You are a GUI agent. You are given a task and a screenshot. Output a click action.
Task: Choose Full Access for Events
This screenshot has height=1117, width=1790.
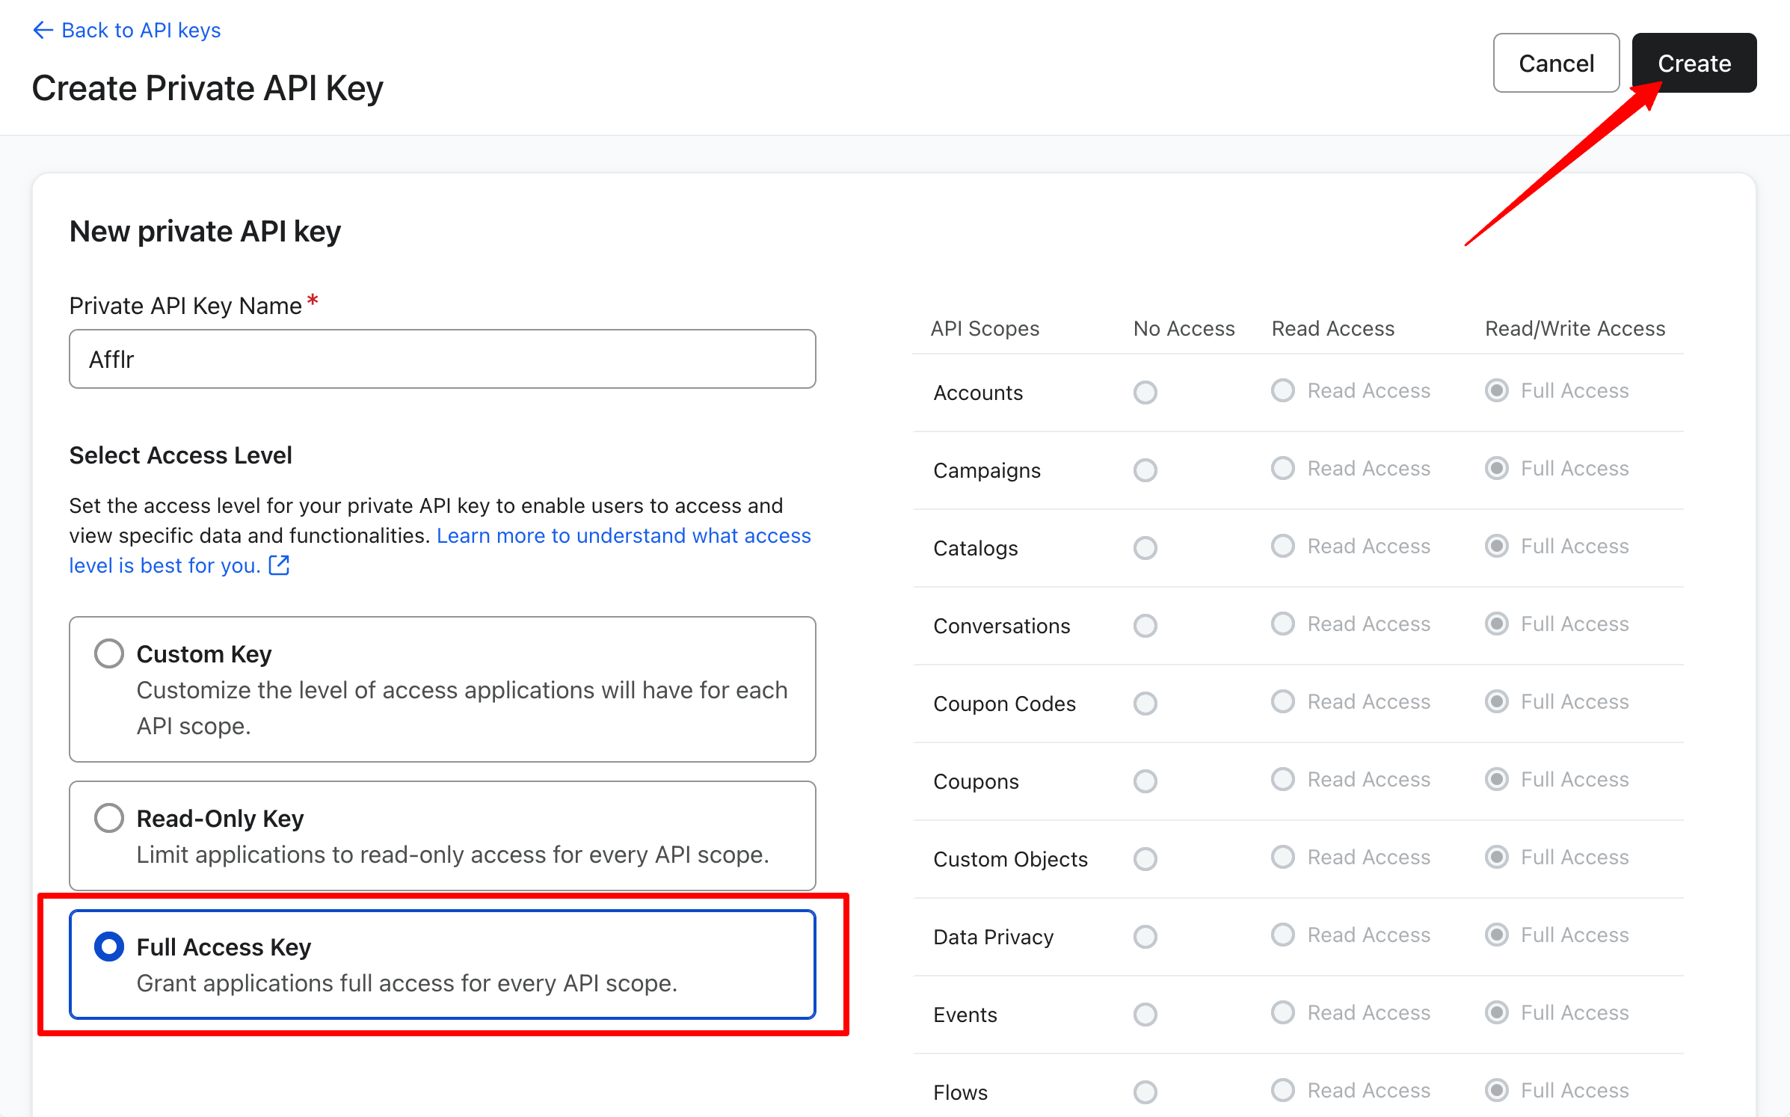coord(1496,1013)
